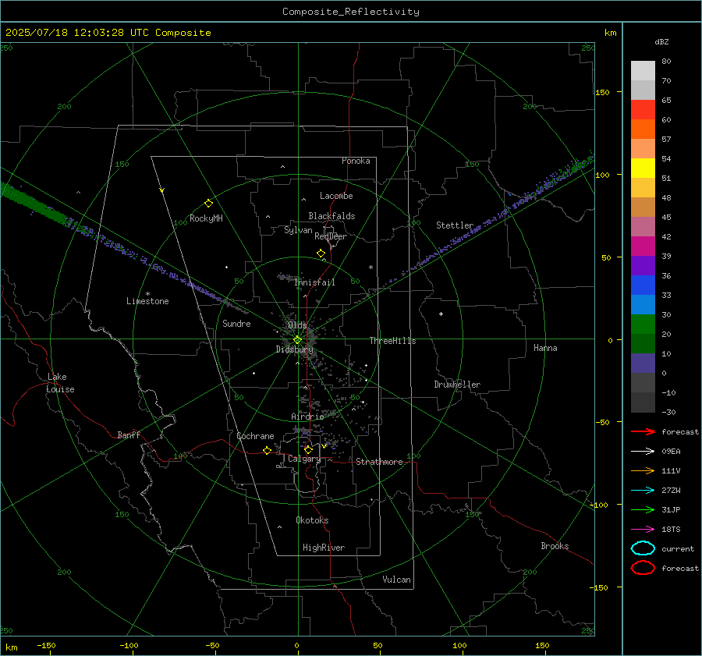Click the current legend label

pos(678,548)
